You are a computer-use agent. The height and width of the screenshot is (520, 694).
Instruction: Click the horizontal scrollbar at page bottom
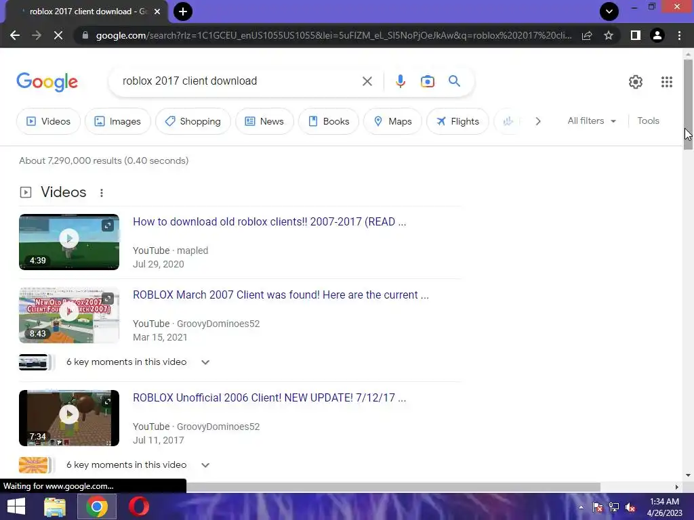[393, 487]
